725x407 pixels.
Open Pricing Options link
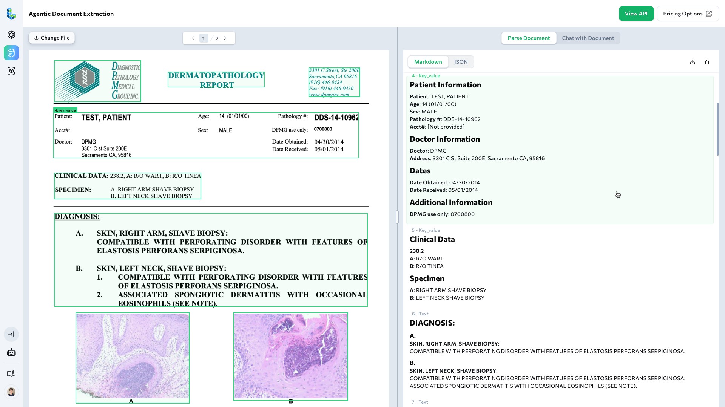click(x=687, y=14)
